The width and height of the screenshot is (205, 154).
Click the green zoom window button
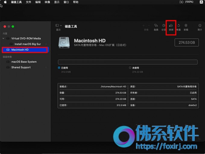coord(13,27)
